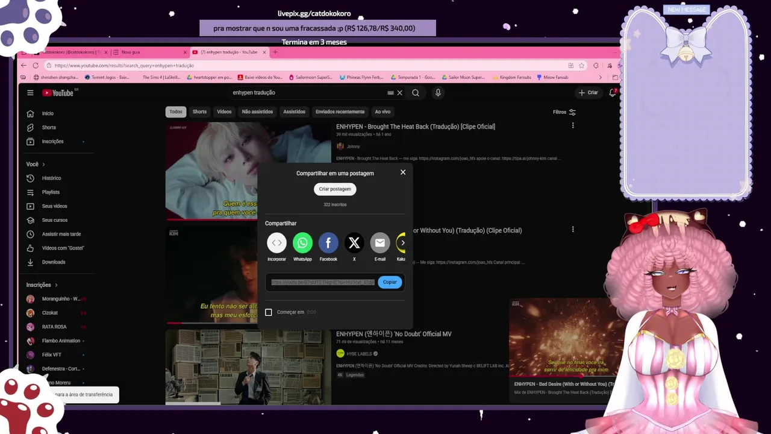Select the Shorts filter chip
This screenshot has width=771, height=434.
click(x=199, y=112)
